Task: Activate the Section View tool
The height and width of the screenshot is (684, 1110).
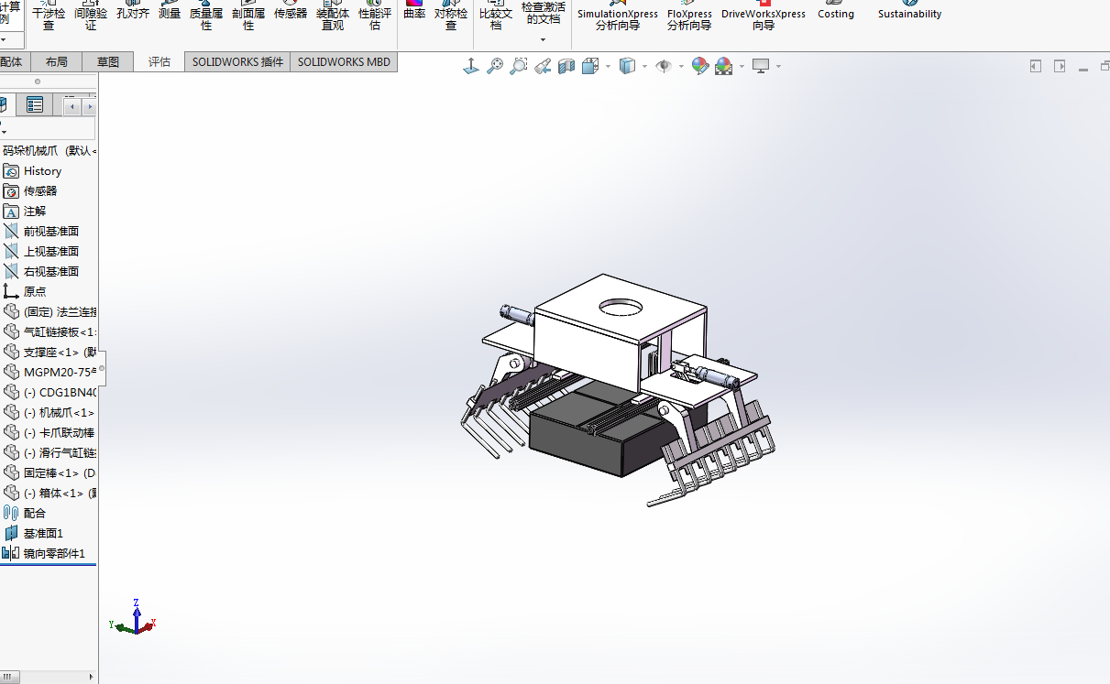Action: point(566,66)
